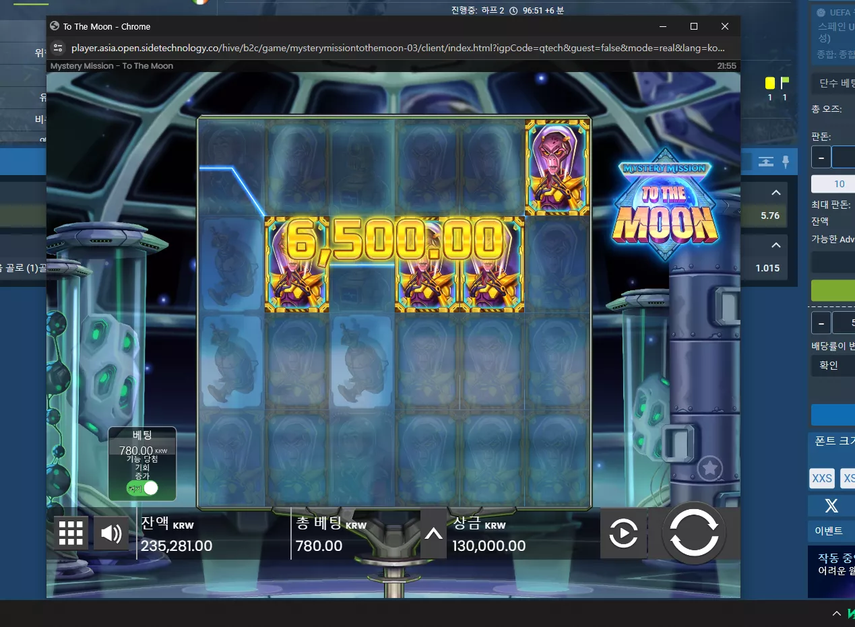Open the X social link icon
The height and width of the screenshot is (627, 855).
(831, 506)
